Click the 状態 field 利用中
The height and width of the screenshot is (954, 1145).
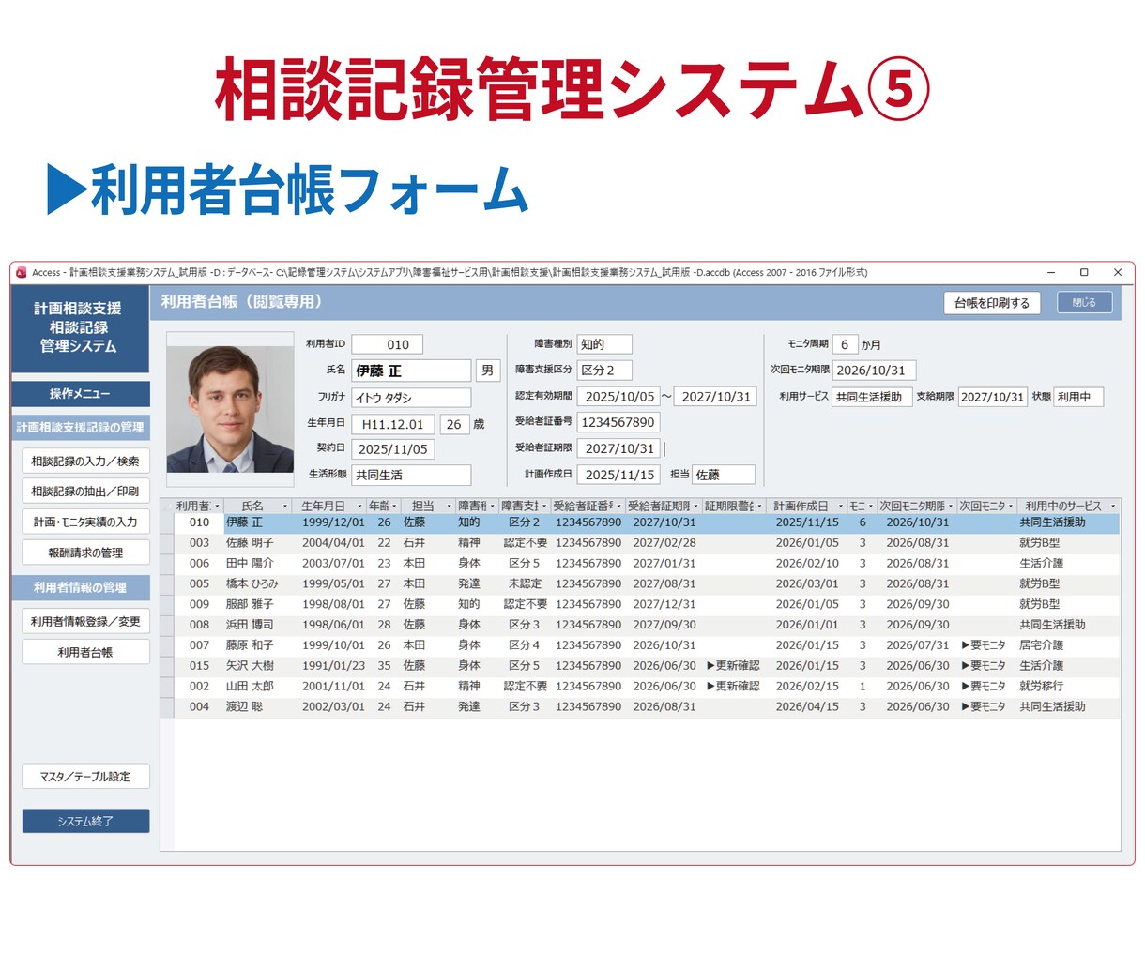(x=1078, y=397)
